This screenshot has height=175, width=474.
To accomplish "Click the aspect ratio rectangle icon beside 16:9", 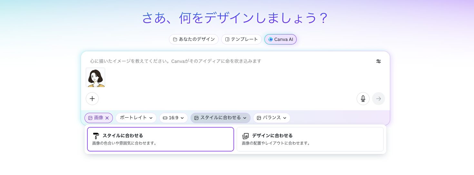I will (x=165, y=118).
